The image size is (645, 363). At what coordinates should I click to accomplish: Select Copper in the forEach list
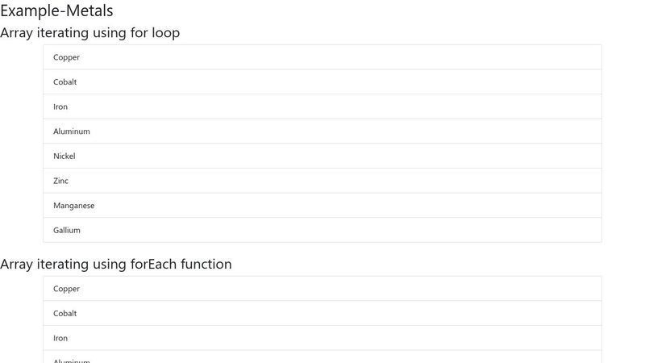click(67, 289)
